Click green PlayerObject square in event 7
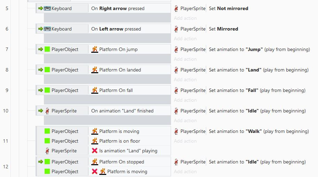This screenshot has width=318, height=177. pyautogui.click(x=47, y=49)
